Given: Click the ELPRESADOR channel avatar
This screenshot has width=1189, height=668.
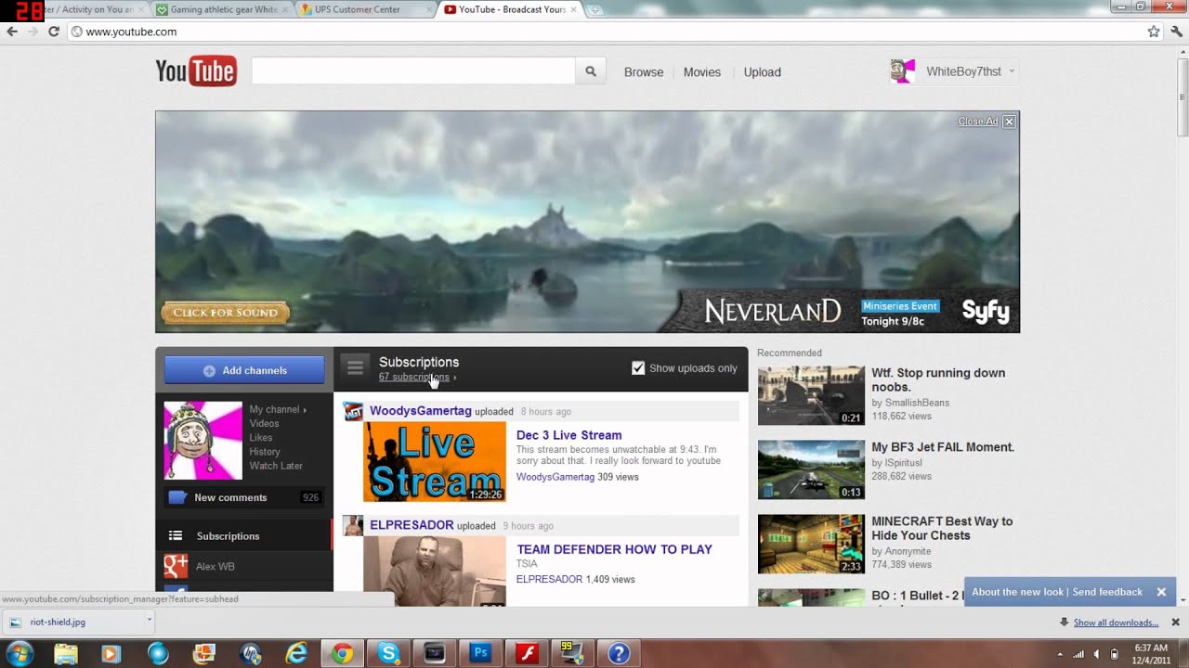Looking at the screenshot, I should click(x=353, y=525).
